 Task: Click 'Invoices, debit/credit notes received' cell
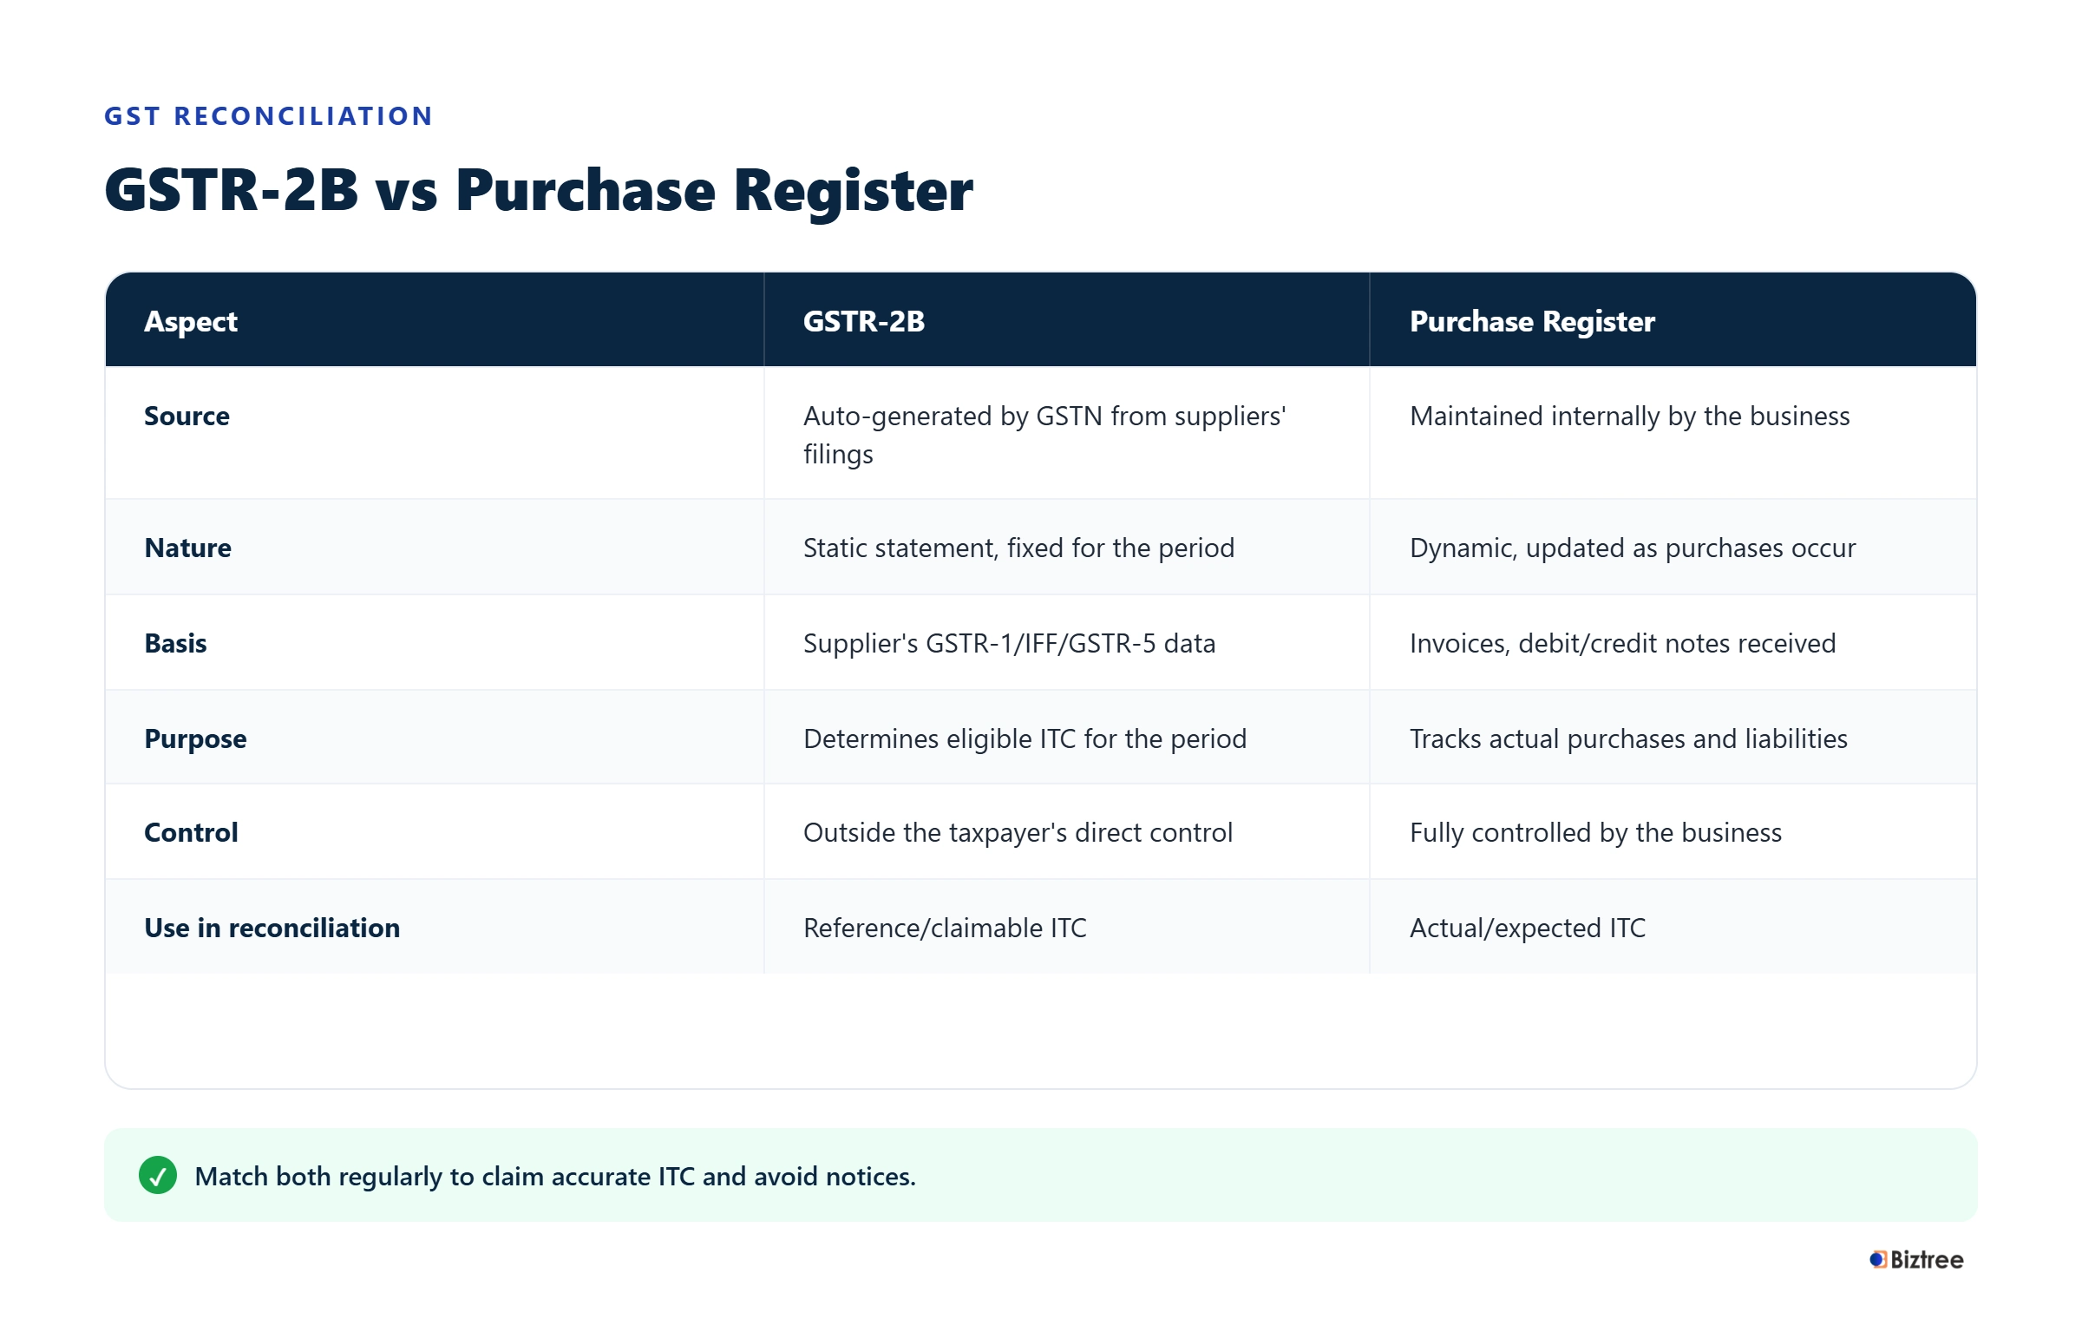point(1673,642)
